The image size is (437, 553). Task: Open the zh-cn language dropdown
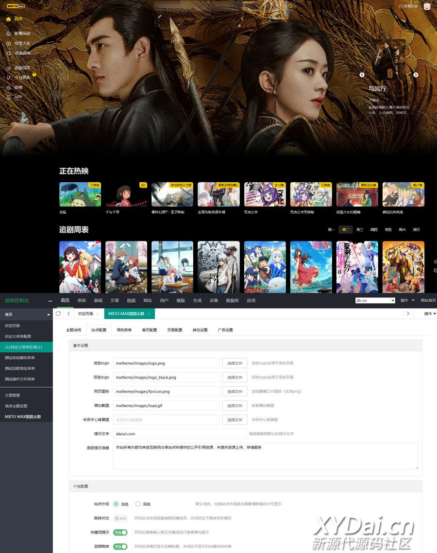375,300
